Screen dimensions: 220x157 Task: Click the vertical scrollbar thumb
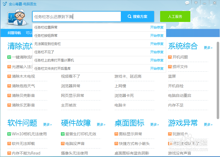[218, 80]
